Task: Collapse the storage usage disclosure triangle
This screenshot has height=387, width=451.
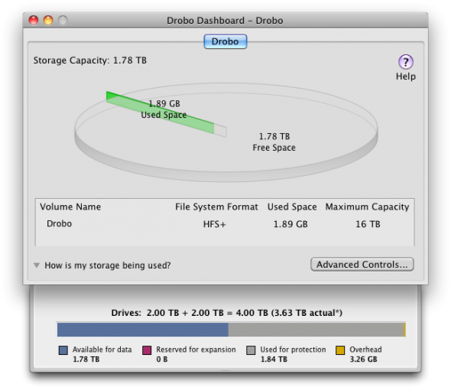Action: point(37,265)
